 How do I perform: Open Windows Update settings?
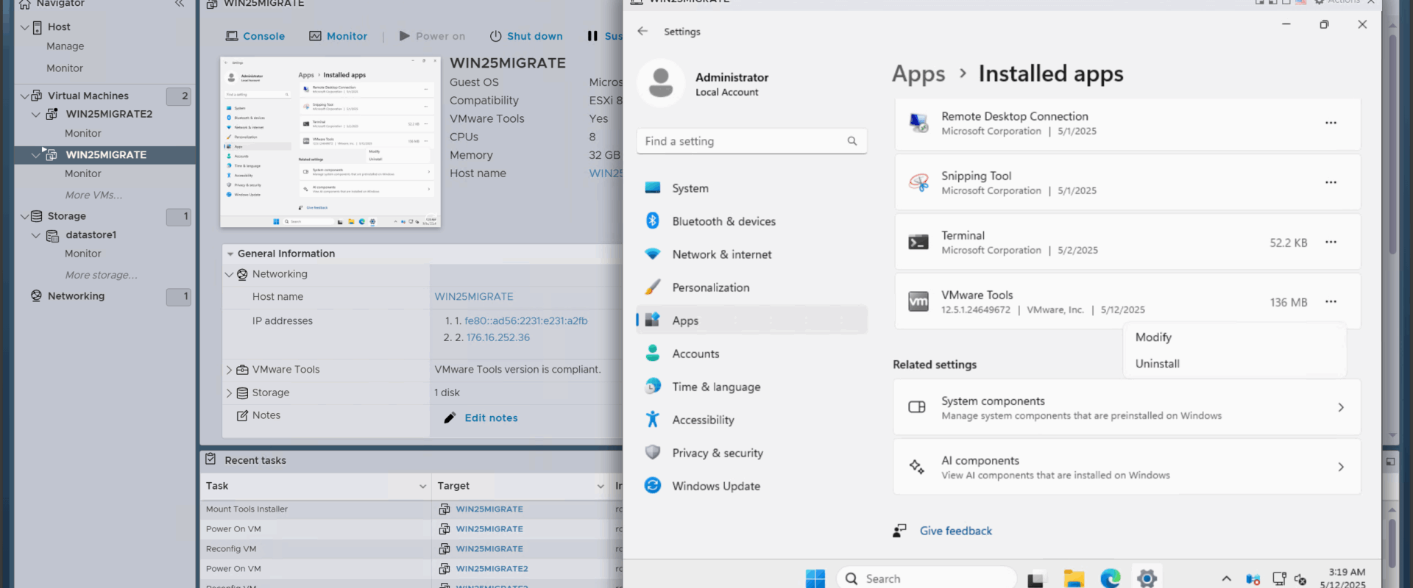(751, 486)
